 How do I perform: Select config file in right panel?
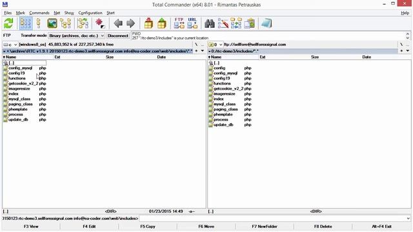(x=230, y=68)
